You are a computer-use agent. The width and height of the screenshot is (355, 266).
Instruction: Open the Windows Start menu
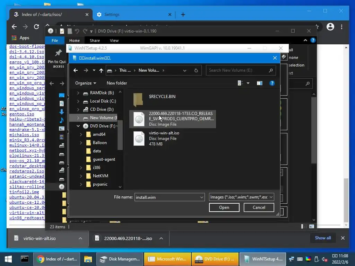click(x=8, y=259)
